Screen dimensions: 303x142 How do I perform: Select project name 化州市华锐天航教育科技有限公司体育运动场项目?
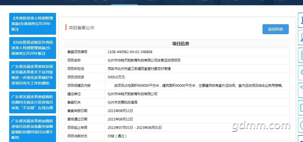(144, 60)
